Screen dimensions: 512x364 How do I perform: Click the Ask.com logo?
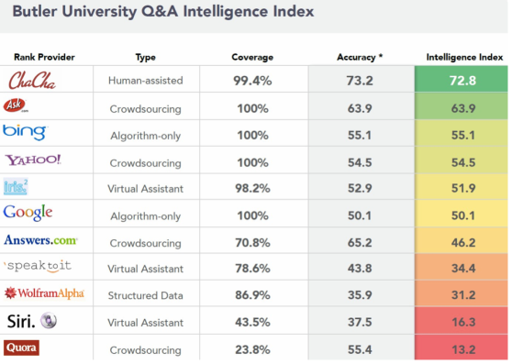pos(15,105)
